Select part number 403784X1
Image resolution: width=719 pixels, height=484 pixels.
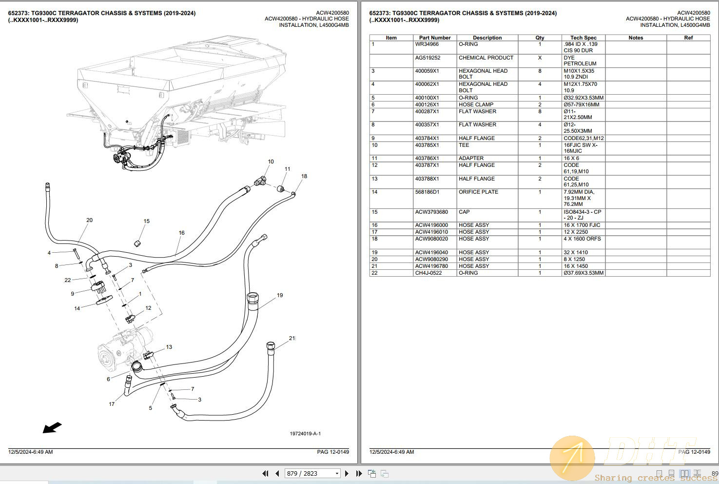(x=427, y=138)
